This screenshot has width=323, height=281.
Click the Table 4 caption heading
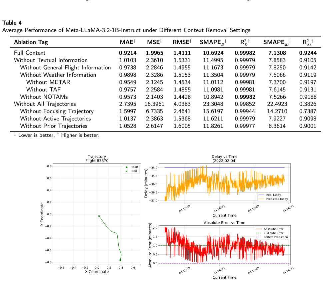click(12, 23)
